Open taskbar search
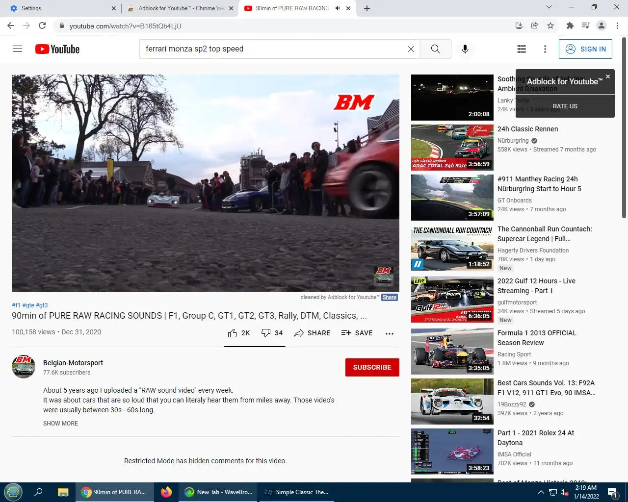Screen dimensions: 628x502 point(38,492)
